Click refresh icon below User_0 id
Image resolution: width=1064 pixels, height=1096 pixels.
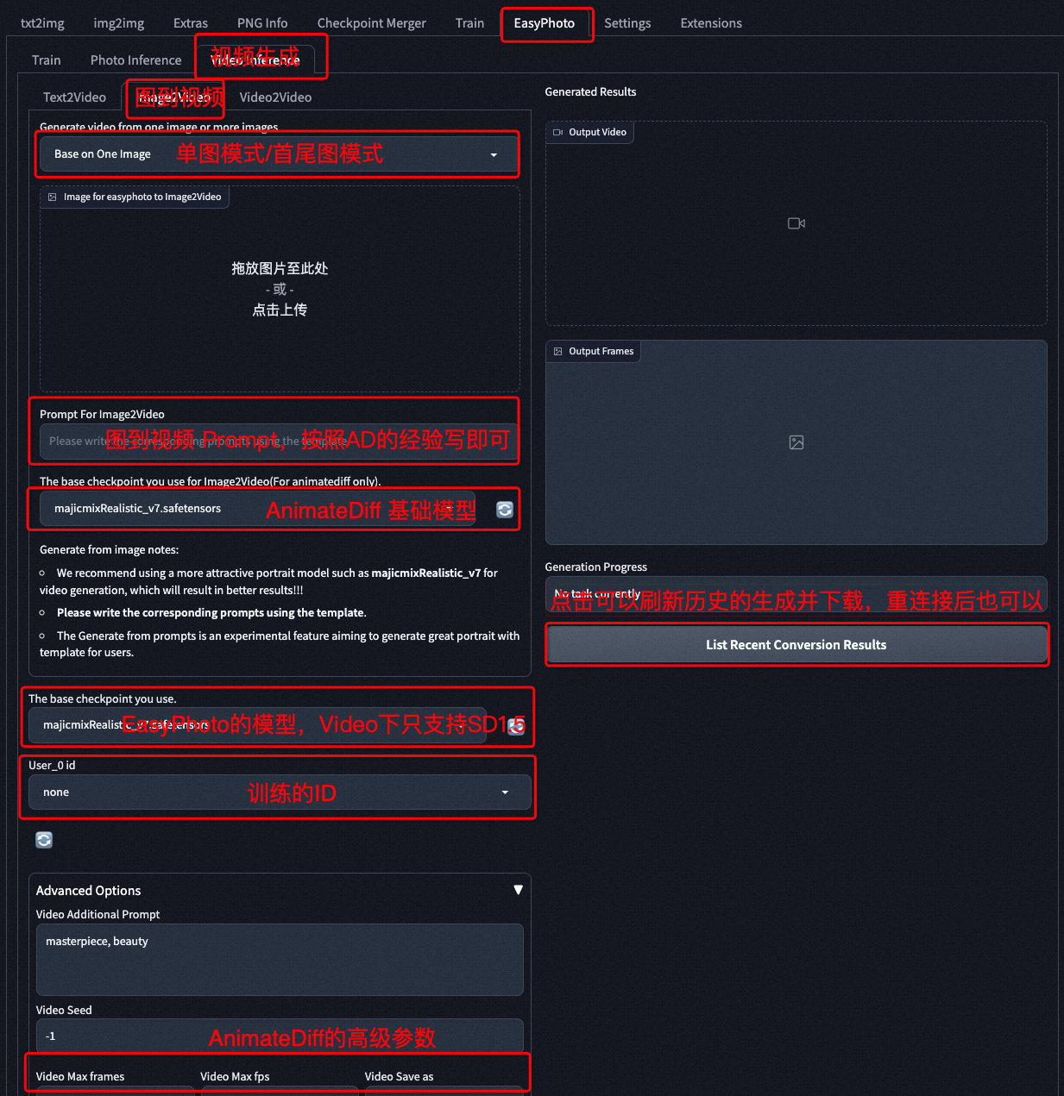[44, 840]
